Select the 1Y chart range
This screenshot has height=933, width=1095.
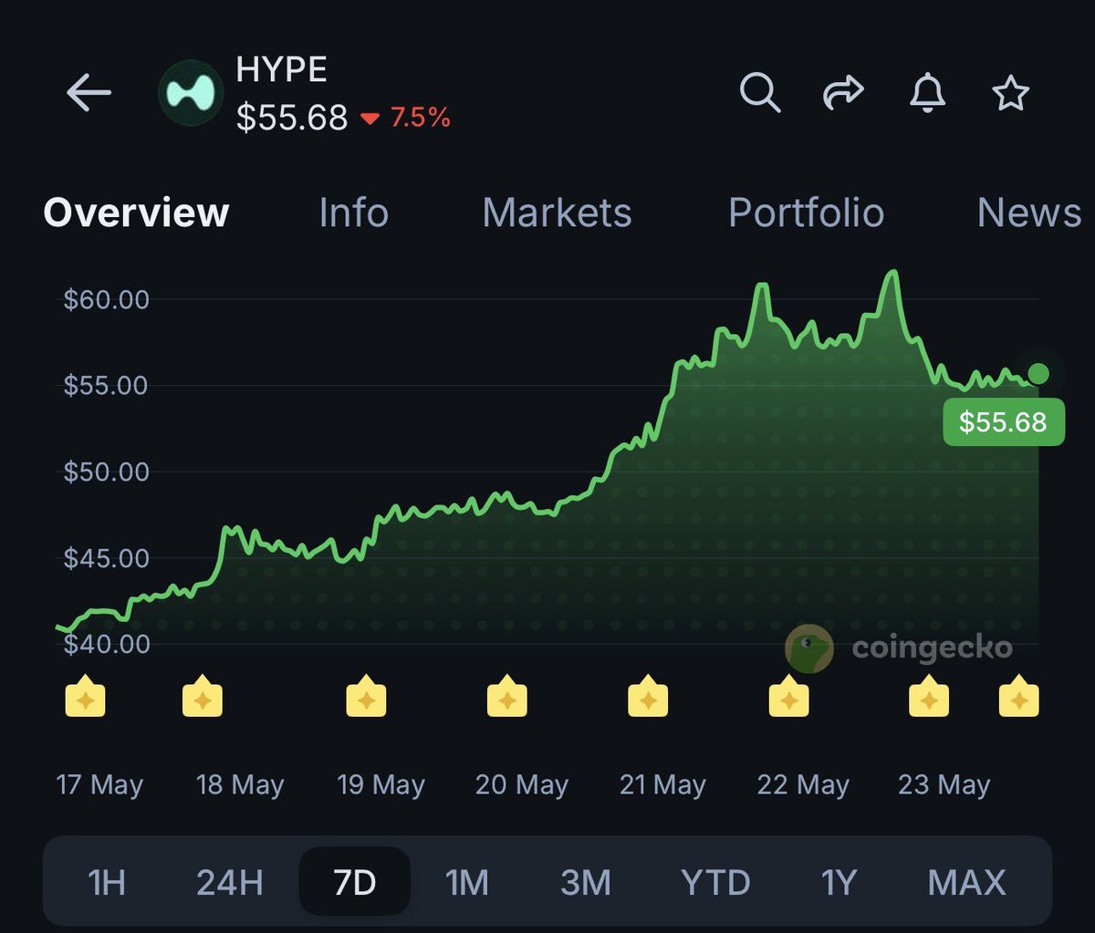(x=839, y=883)
